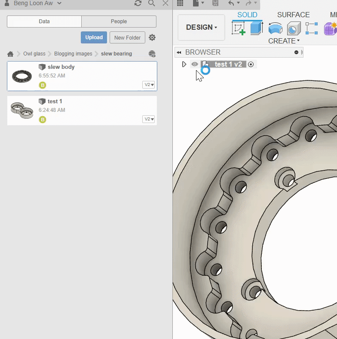Screen dimensions: 337x339
Task: Undo the last action
Action: pos(231,3)
